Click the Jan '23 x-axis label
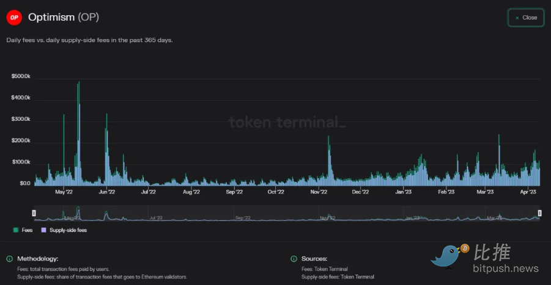This screenshot has height=285, width=551. [x=404, y=192]
